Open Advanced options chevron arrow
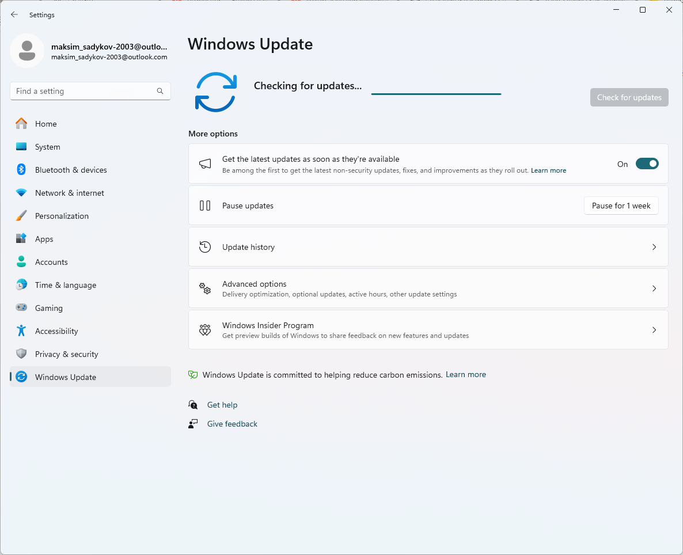 point(654,288)
